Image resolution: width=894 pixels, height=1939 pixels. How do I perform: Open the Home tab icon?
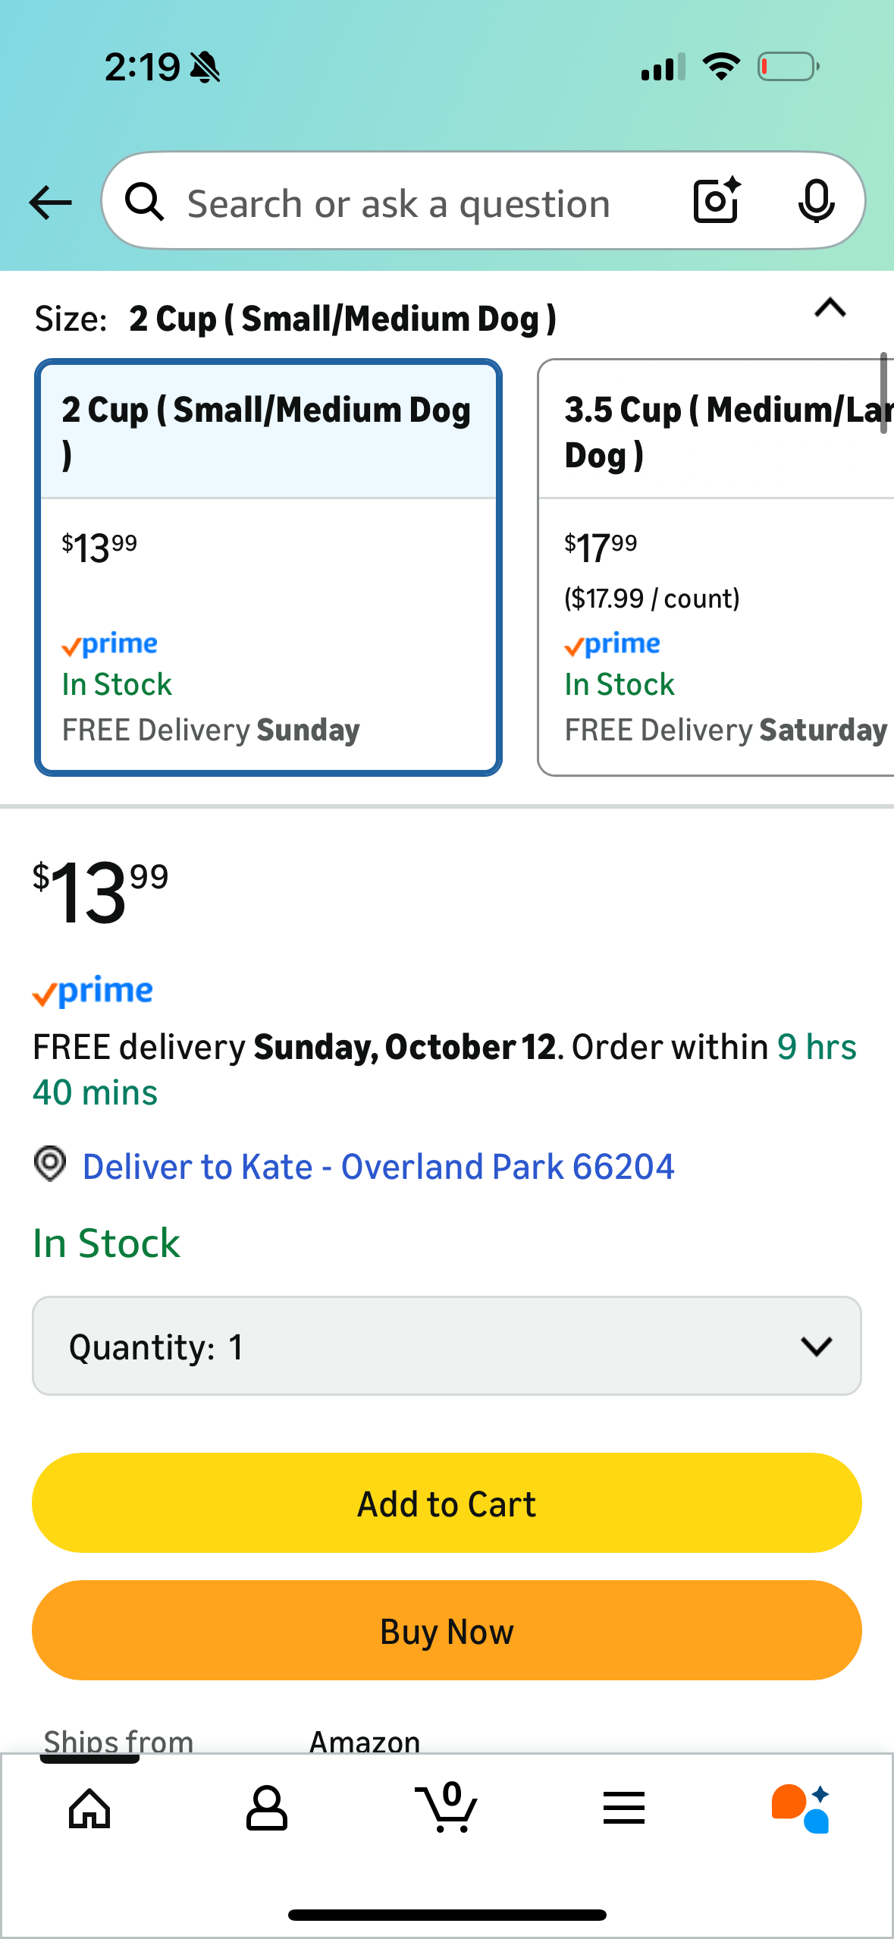coord(89,1809)
